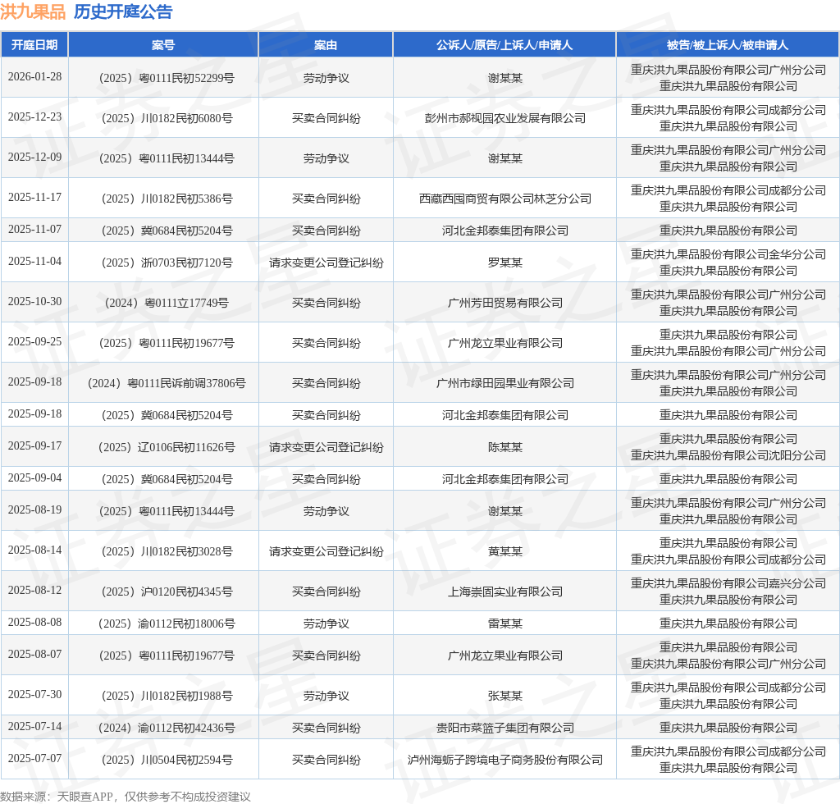
Task: Select the 案号 column header
Action: pyautogui.click(x=163, y=45)
